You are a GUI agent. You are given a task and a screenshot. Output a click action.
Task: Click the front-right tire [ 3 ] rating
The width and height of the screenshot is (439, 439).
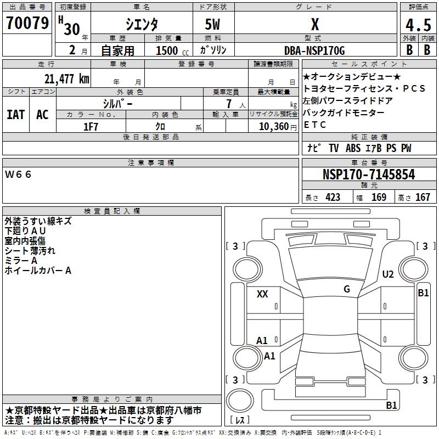(x=426, y=246)
